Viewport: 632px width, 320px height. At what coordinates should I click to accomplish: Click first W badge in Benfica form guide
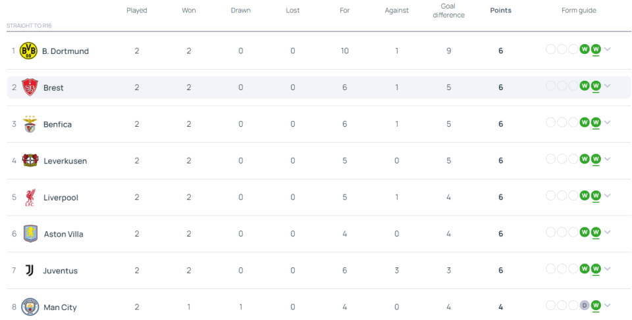585,123
